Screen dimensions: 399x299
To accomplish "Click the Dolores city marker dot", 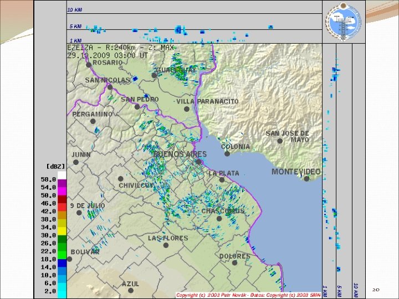I will coord(234,262).
